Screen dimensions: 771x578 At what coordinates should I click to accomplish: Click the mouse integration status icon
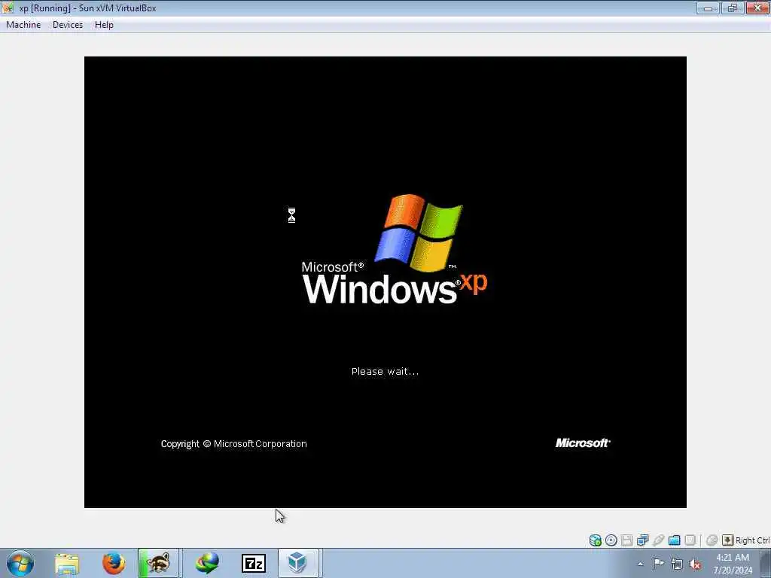click(712, 540)
